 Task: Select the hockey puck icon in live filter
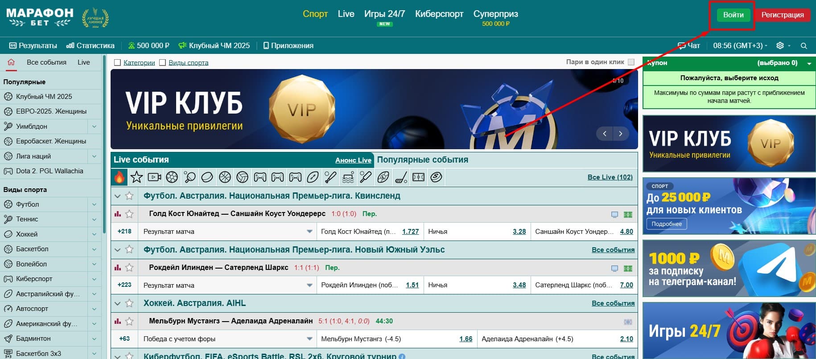click(x=207, y=177)
